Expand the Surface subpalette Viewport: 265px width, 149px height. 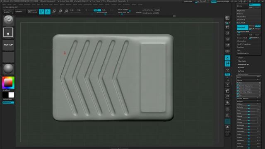click(241, 71)
